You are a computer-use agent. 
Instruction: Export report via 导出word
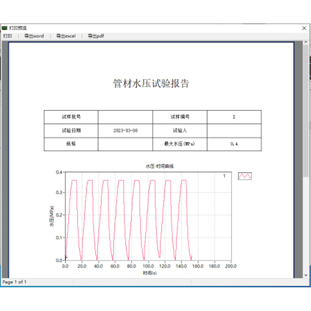pos(34,36)
